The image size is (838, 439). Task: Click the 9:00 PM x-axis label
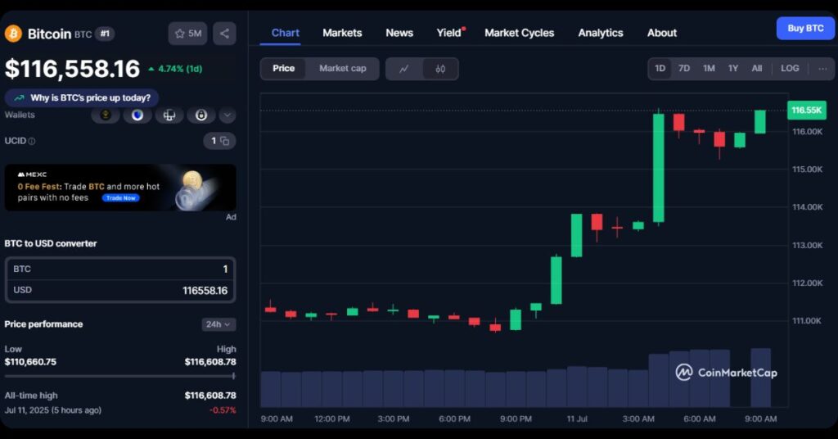516,419
